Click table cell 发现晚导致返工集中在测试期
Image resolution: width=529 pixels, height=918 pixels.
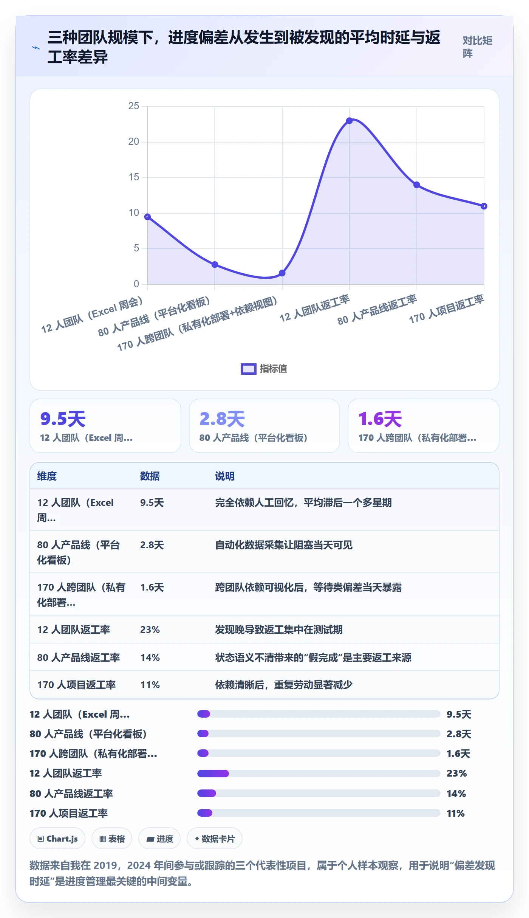pyautogui.click(x=279, y=630)
